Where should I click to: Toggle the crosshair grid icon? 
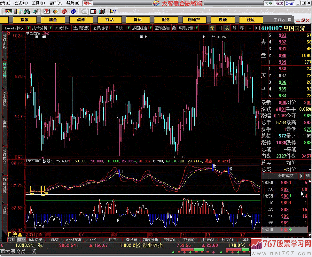click(220, 28)
